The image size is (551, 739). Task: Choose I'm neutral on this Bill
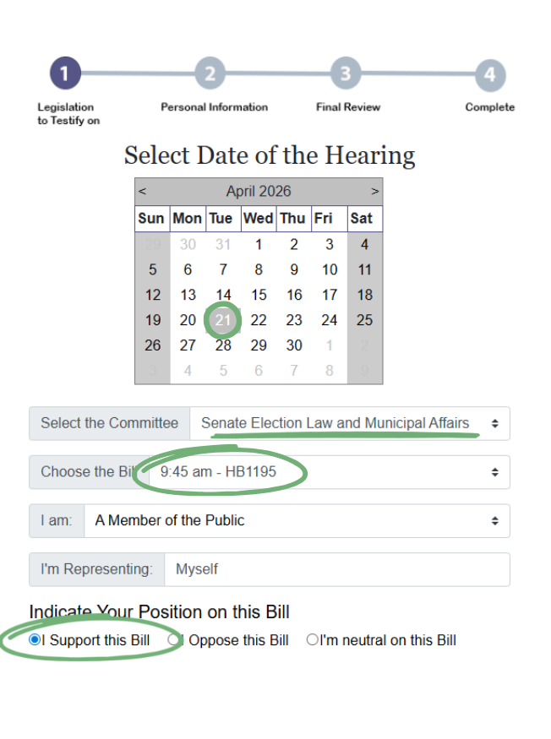[312, 640]
